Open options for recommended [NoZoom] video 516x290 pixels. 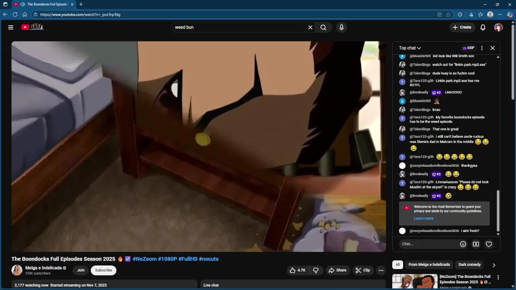click(x=498, y=278)
